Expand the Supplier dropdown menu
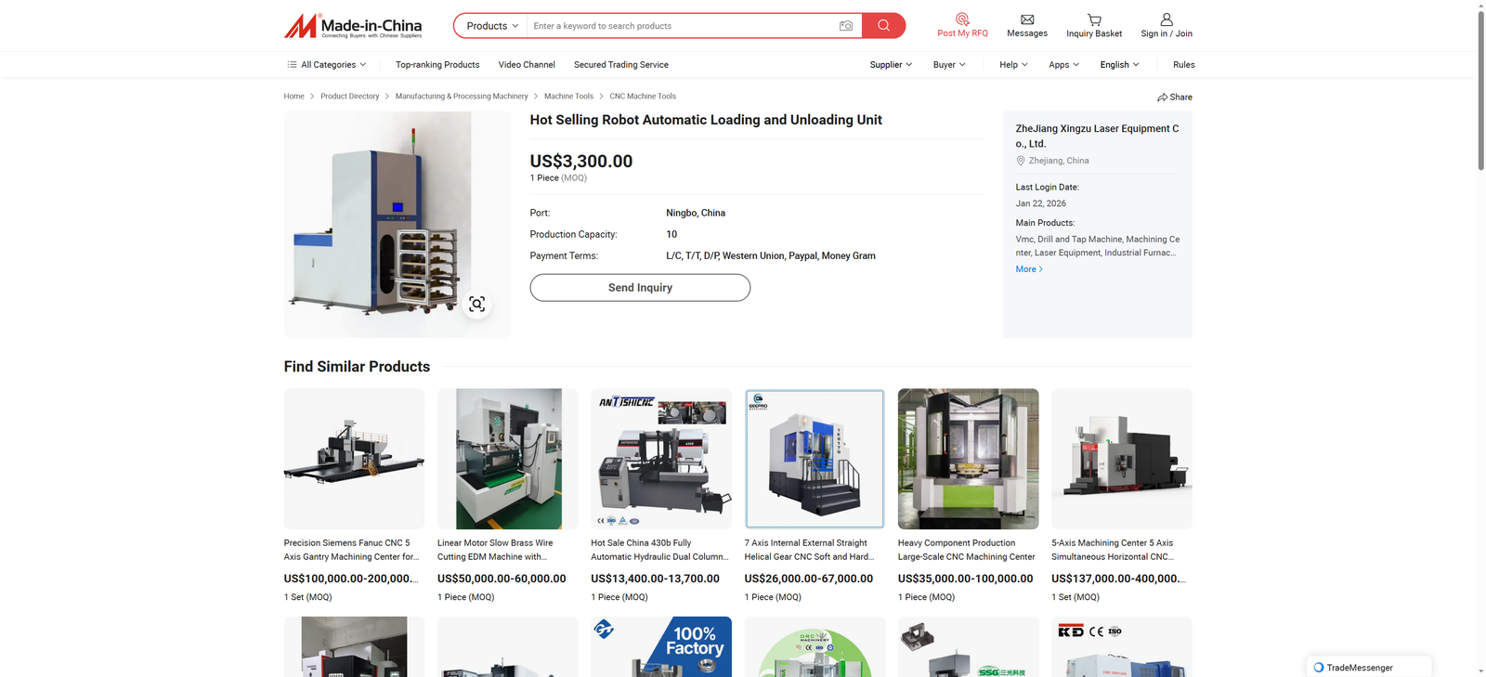The height and width of the screenshot is (677, 1486). pos(890,65)
